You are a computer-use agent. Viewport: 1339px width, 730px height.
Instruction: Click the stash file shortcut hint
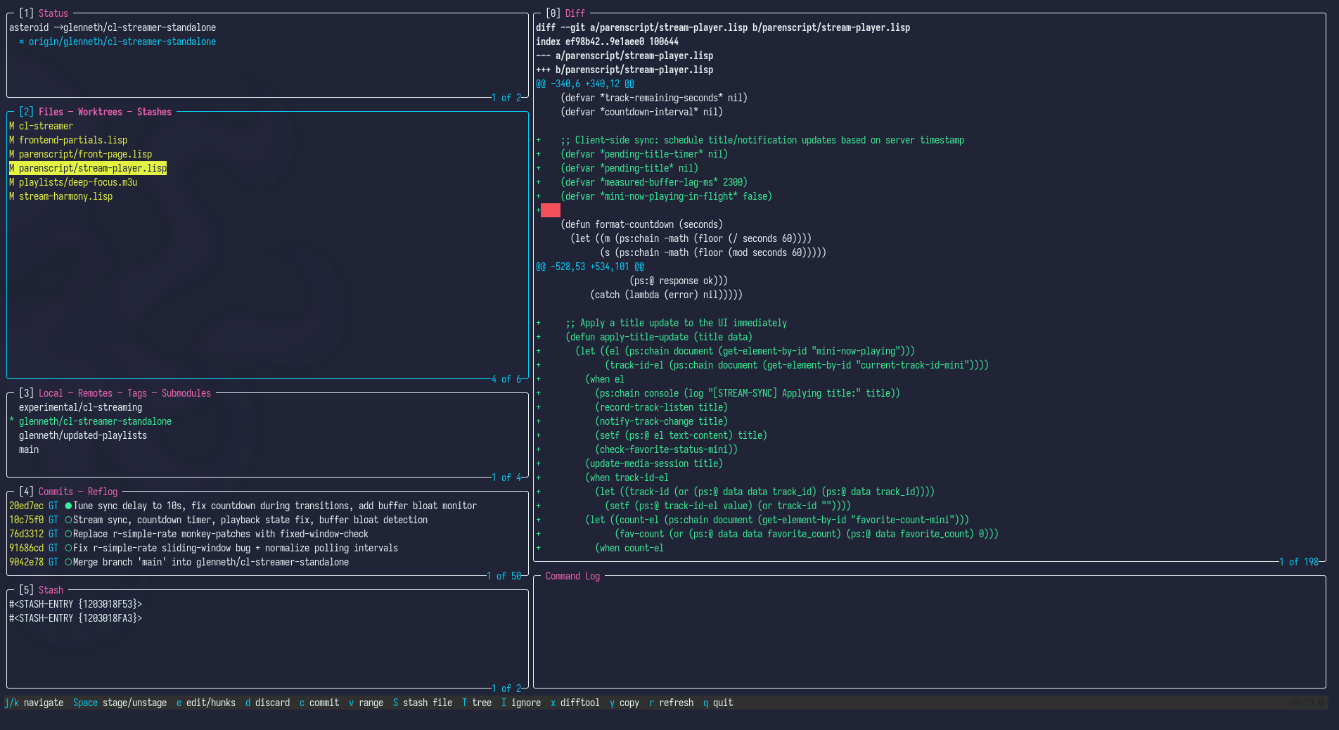(x=423, y=703)
